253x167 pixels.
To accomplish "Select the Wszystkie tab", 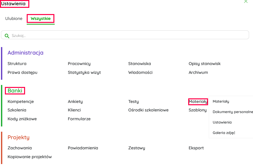I will (41, 19).
